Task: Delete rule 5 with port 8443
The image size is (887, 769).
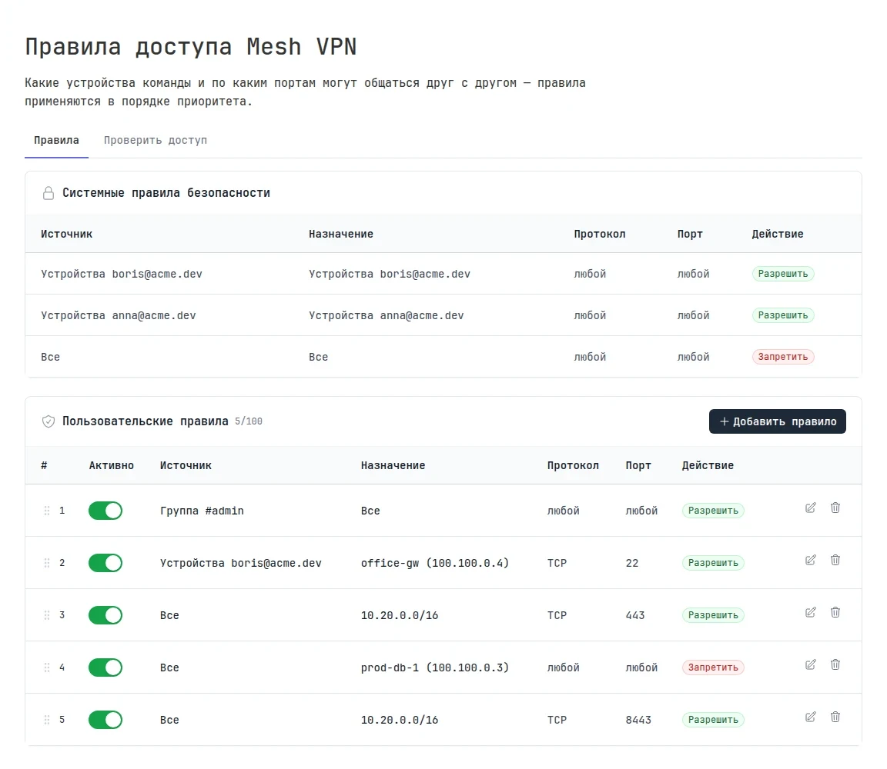Action: pyautogui.click(x=835, y=717)
